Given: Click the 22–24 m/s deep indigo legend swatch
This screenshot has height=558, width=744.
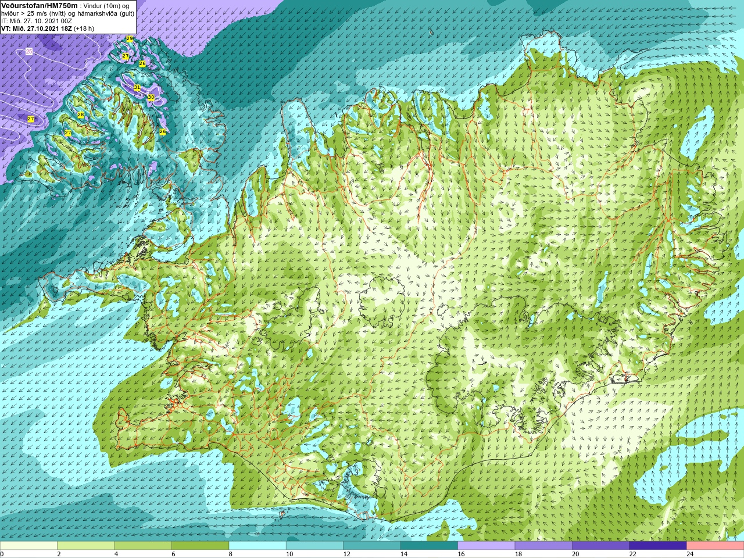Looking at the screenshot, I should (658, 546).
